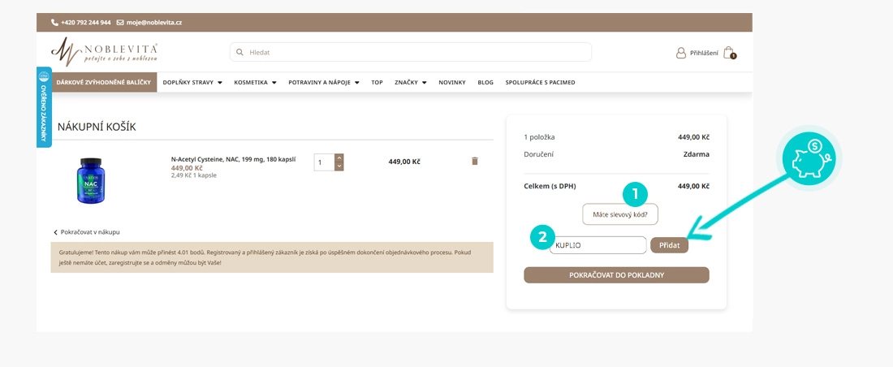
Task: Click the 2,49 Kč 1 kapsle unit price
Action: pos(194,175)
